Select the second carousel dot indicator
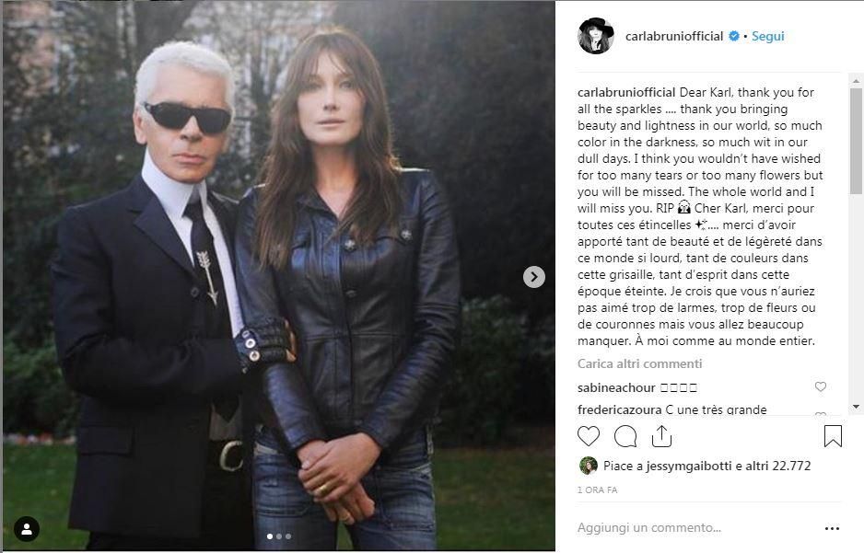 click(x=279, y=536)
